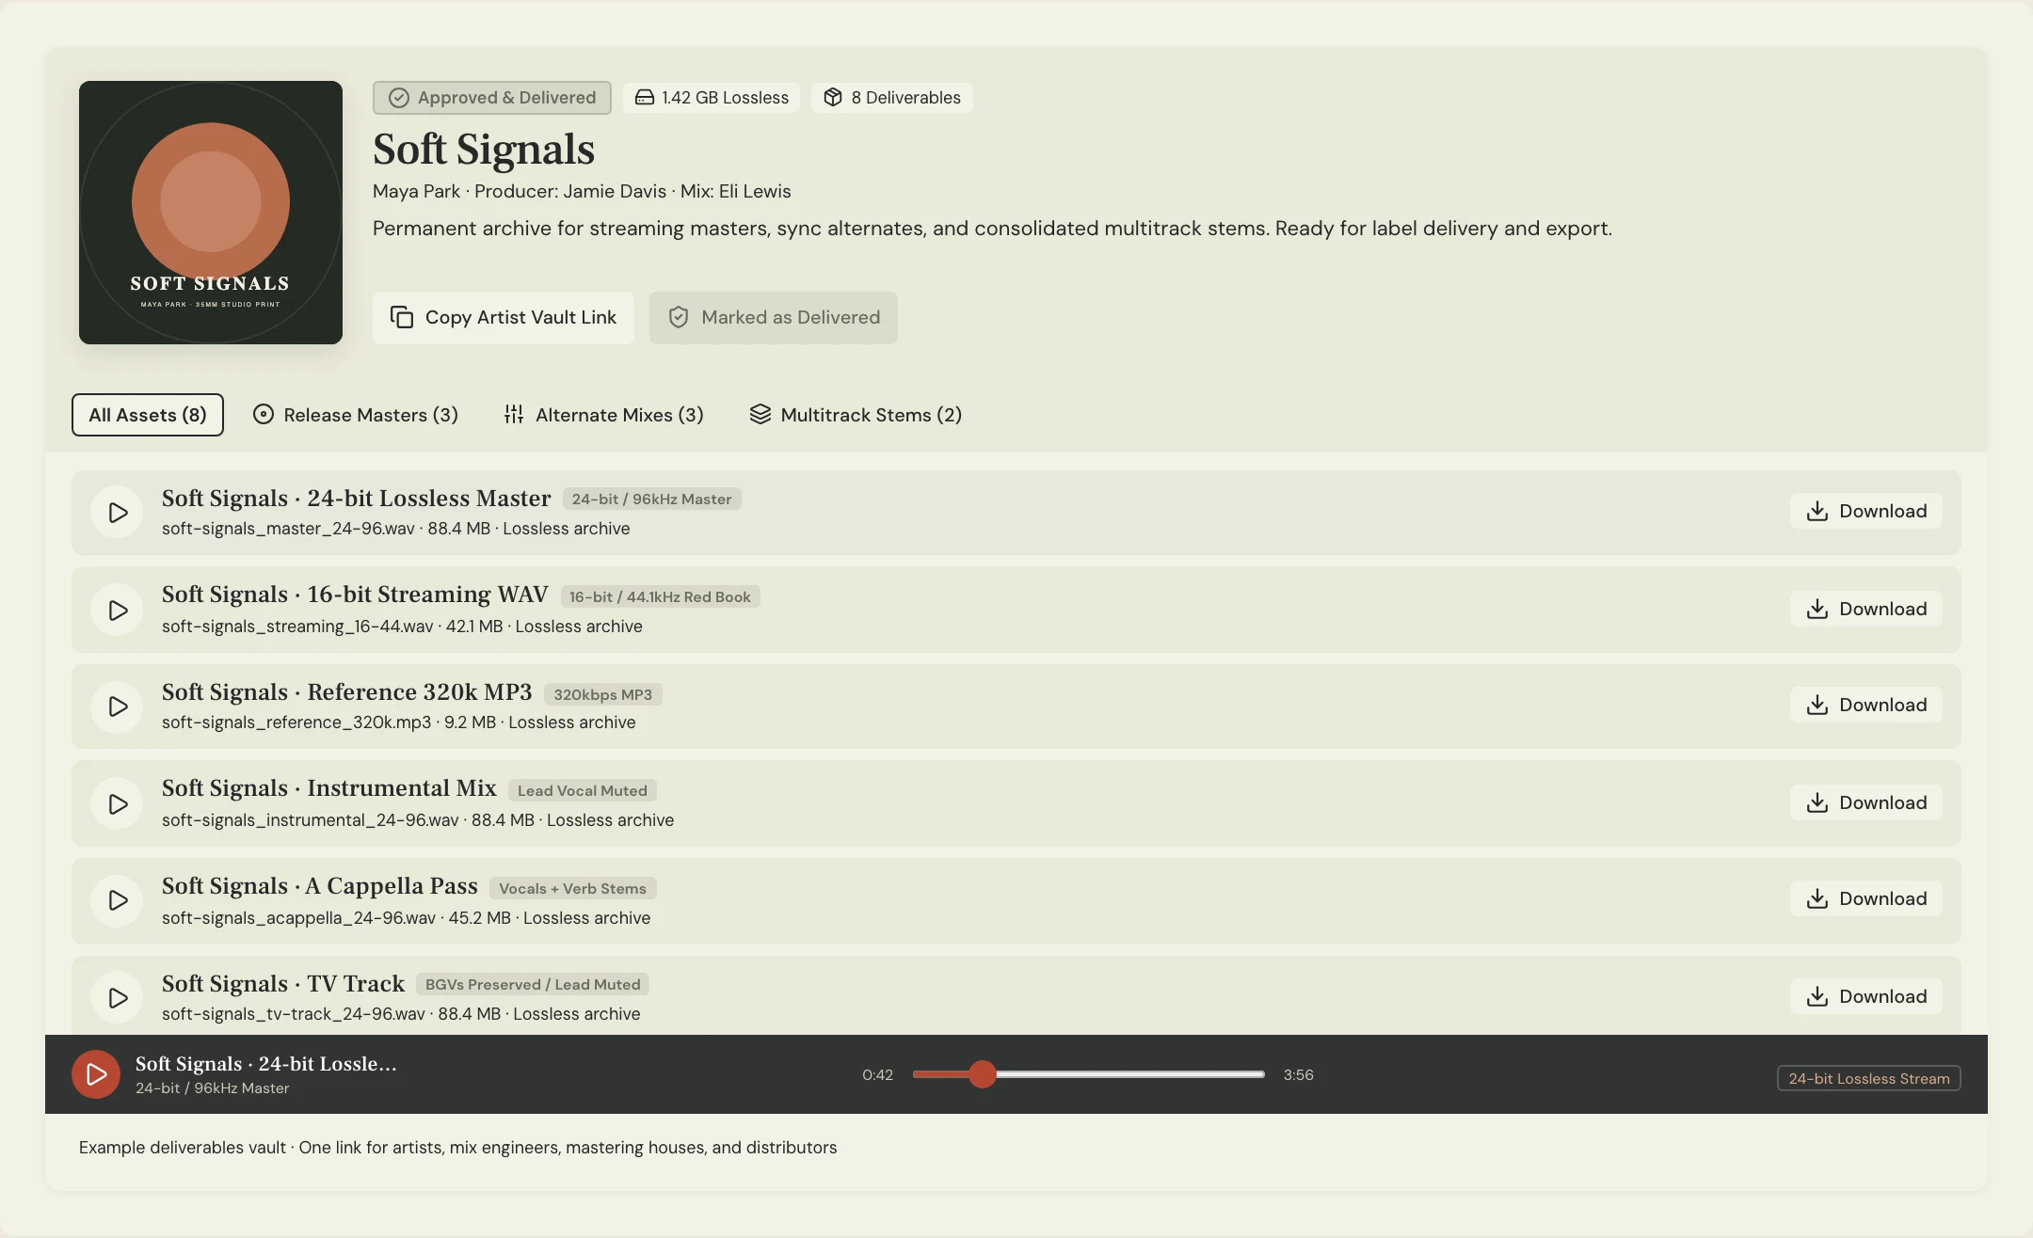Show the Multitrack Stems (2) tab

point(856,415)
